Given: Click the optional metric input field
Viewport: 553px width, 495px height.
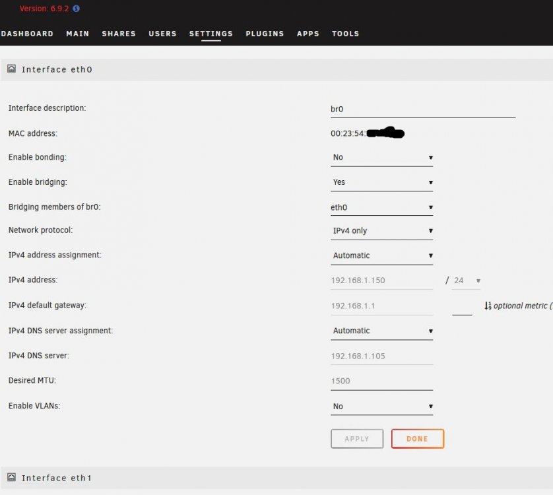Looking at the screenshot, I should point(462,307).
